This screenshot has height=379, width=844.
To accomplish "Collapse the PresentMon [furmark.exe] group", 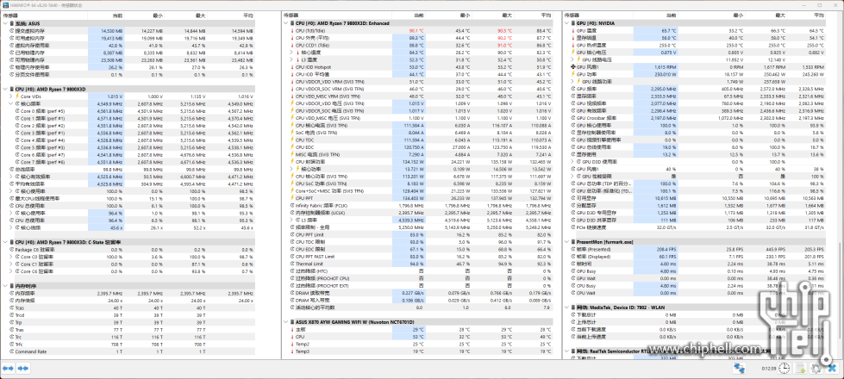I will tap(566, 242).
